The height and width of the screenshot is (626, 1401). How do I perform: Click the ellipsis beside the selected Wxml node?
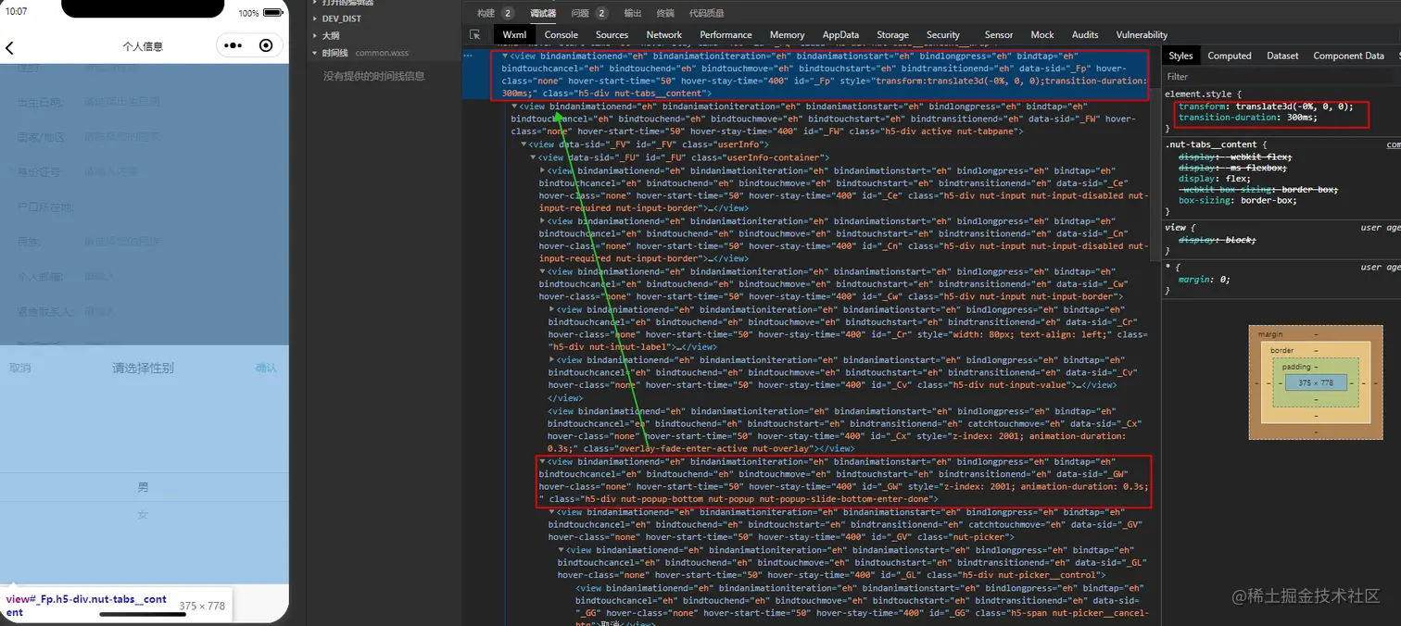pyautogui.click(x=469, y=56)
